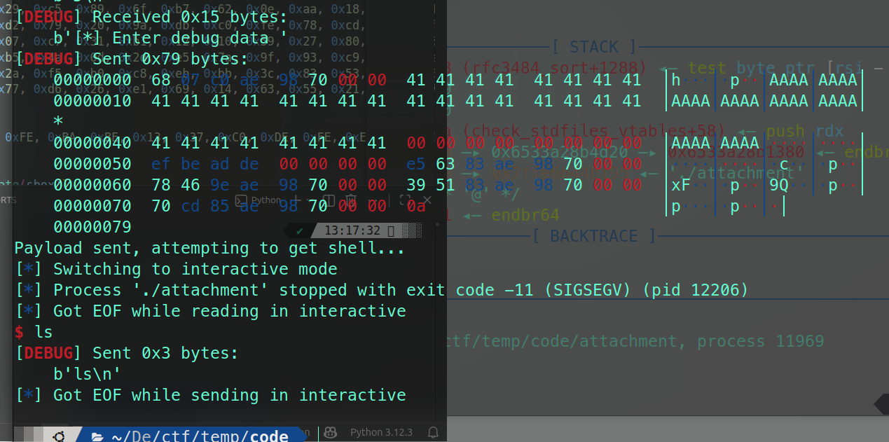Open the notifications bell in status bar
Image resolution: width=889 pixels, height=442 pixels.
click(433, 432)
